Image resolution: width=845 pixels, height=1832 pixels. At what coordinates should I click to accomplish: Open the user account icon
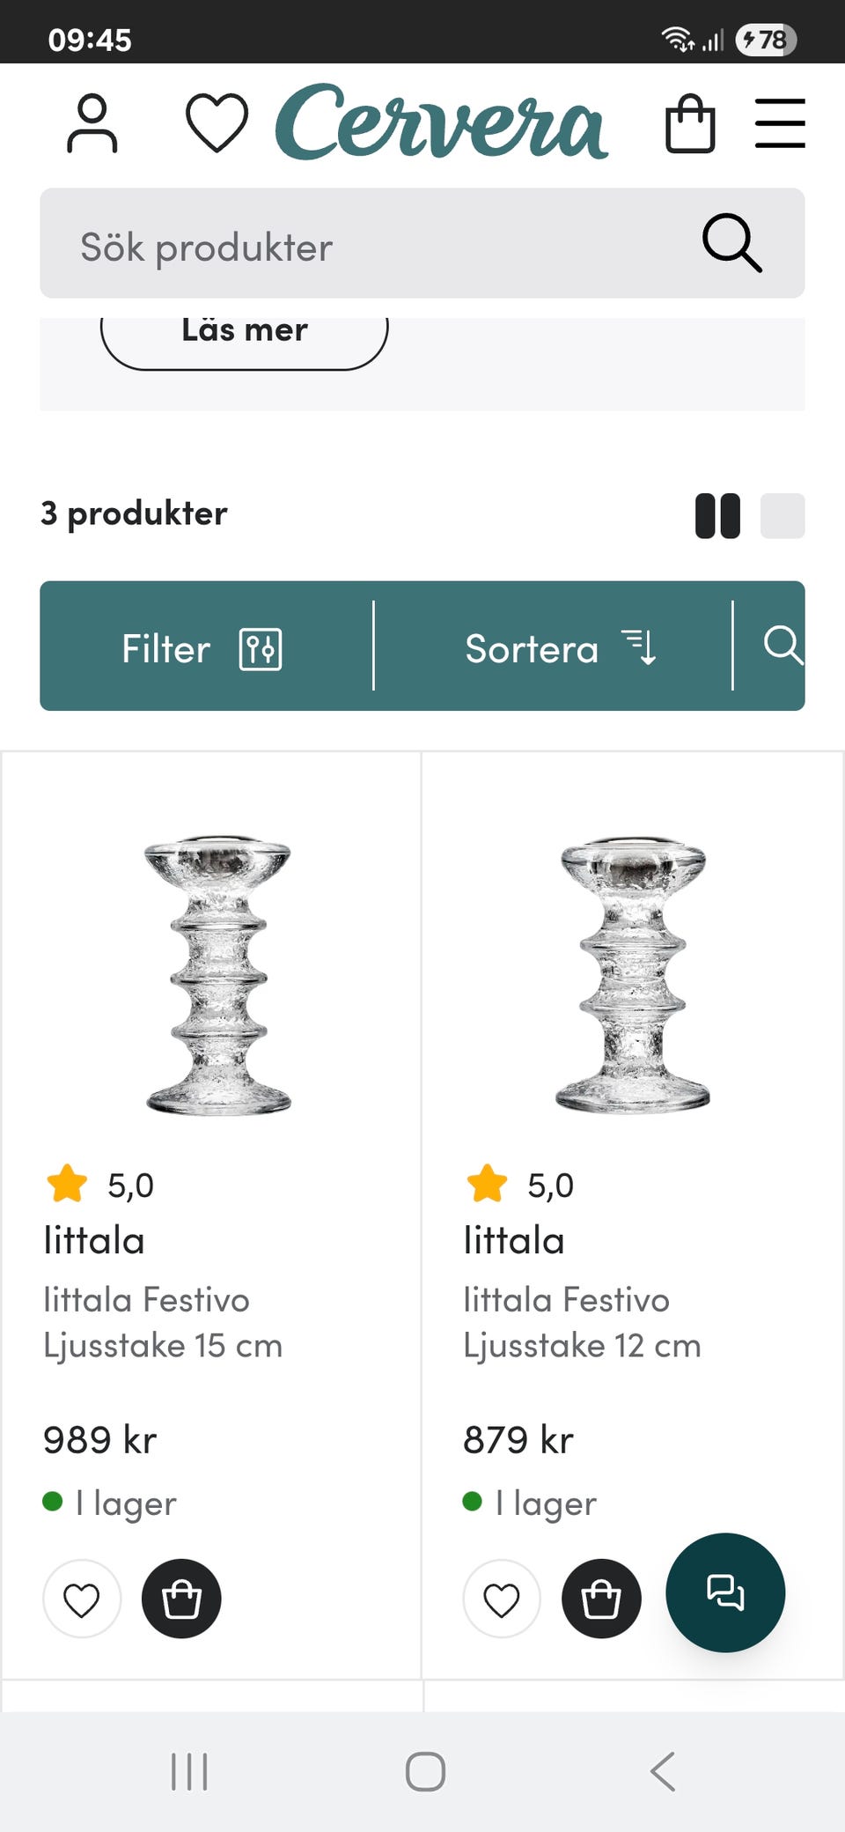tap(92, 123)
